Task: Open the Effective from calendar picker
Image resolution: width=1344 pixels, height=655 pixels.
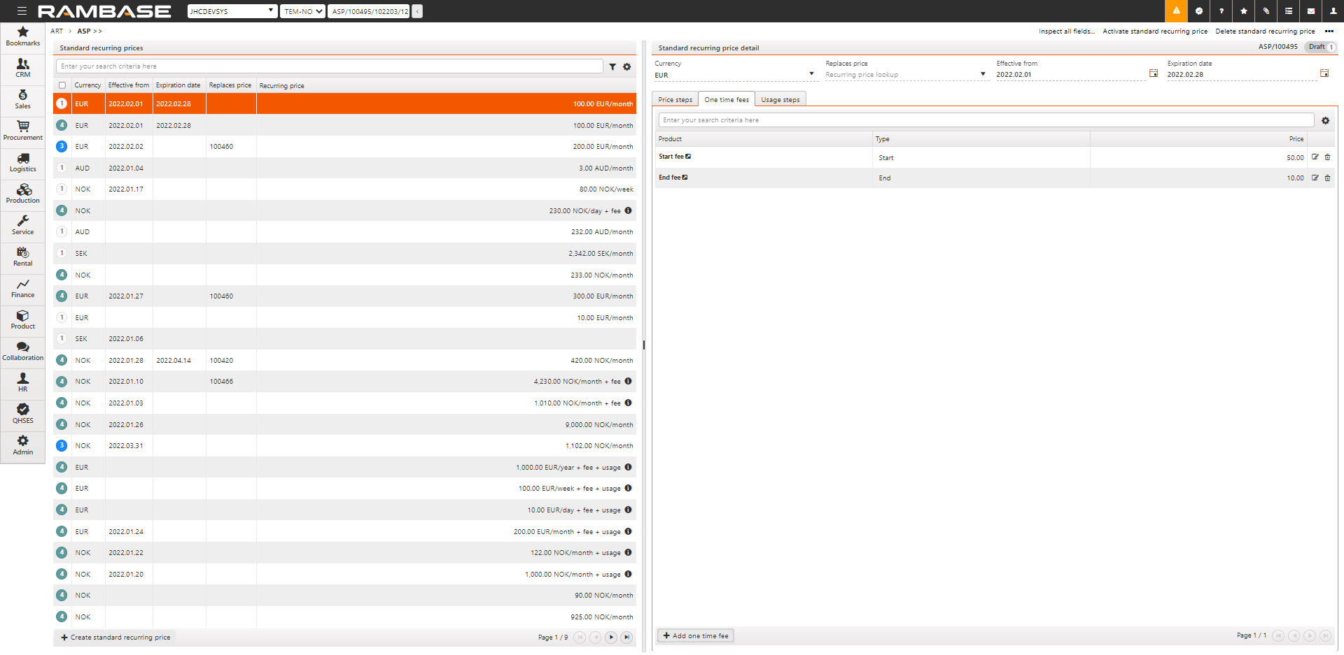Action: coord(1153,73)
